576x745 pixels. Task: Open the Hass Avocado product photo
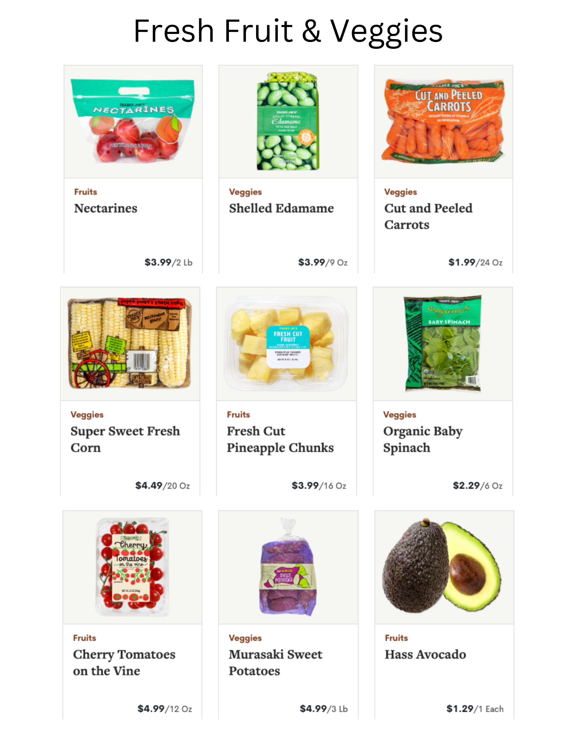pyautogui.click(x=444, y=567)
